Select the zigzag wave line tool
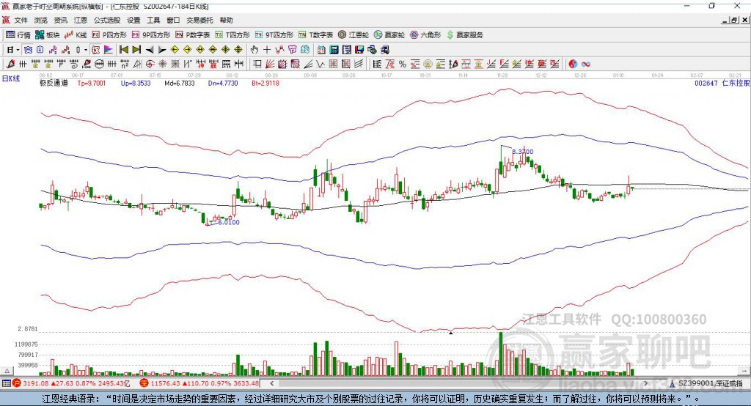 coord(320,64)
